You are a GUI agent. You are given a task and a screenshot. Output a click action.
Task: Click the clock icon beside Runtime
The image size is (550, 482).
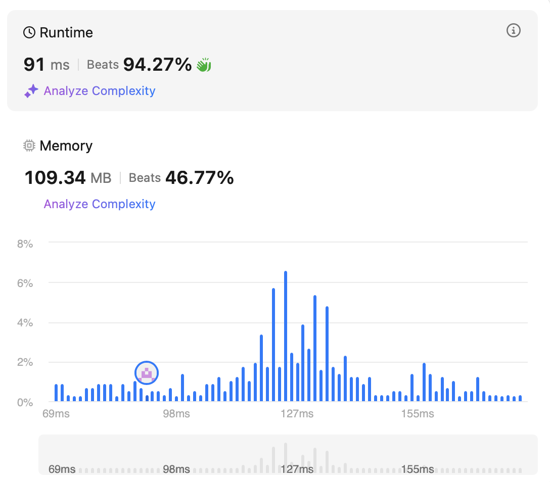pyautogui.click(x=29, y=33)
